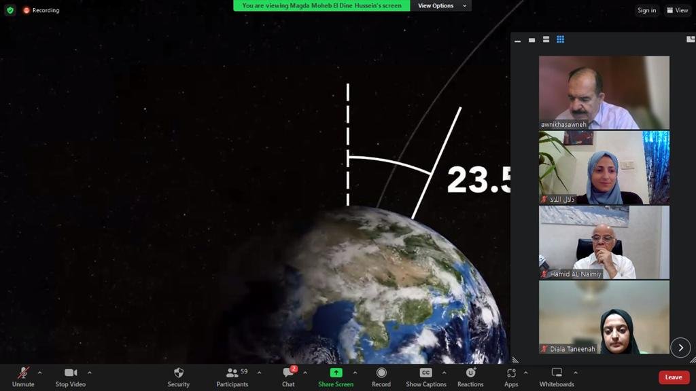Open the Security options
The width and height of the screenshot is (696, 391).
tap(179, 377)
